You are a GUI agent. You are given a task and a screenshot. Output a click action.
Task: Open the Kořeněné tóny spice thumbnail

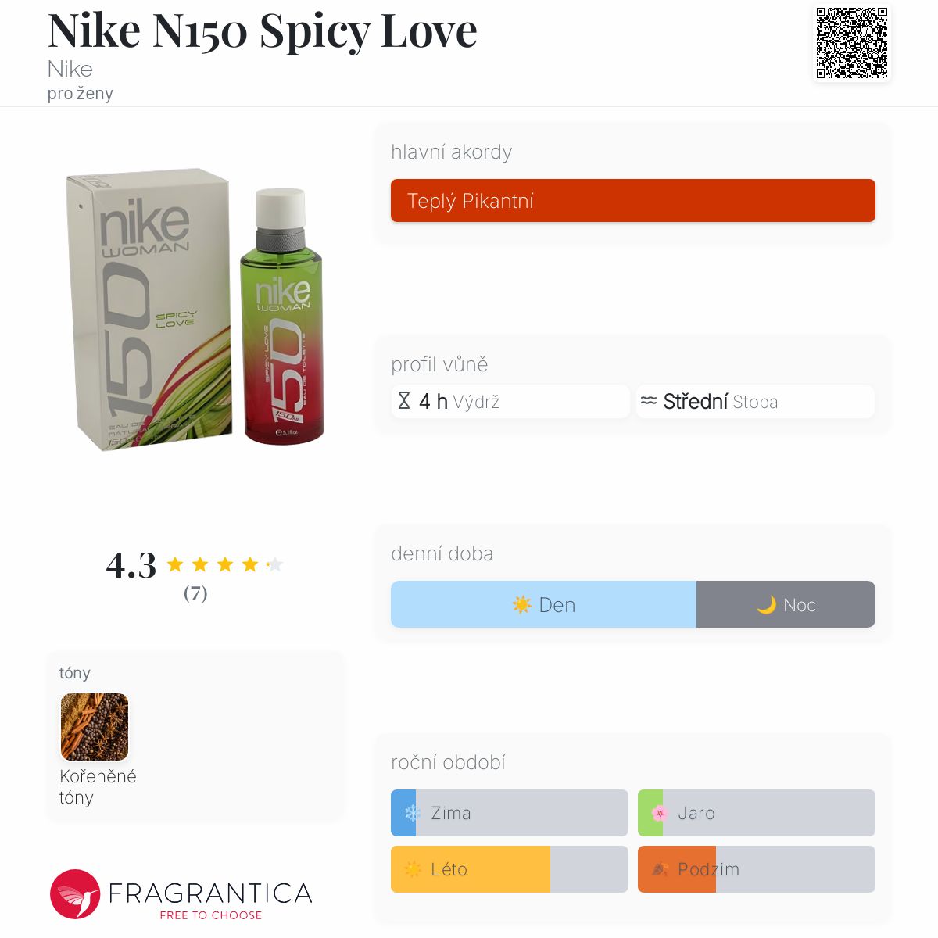coord(95,727)
